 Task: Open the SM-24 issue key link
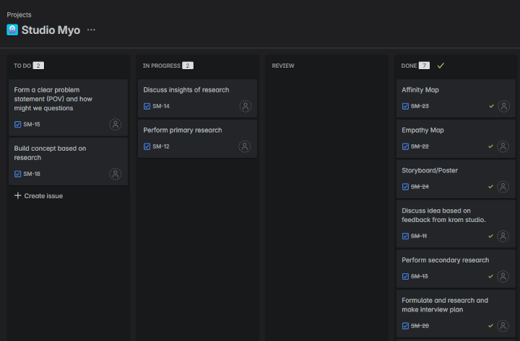[x=420, y=187]
